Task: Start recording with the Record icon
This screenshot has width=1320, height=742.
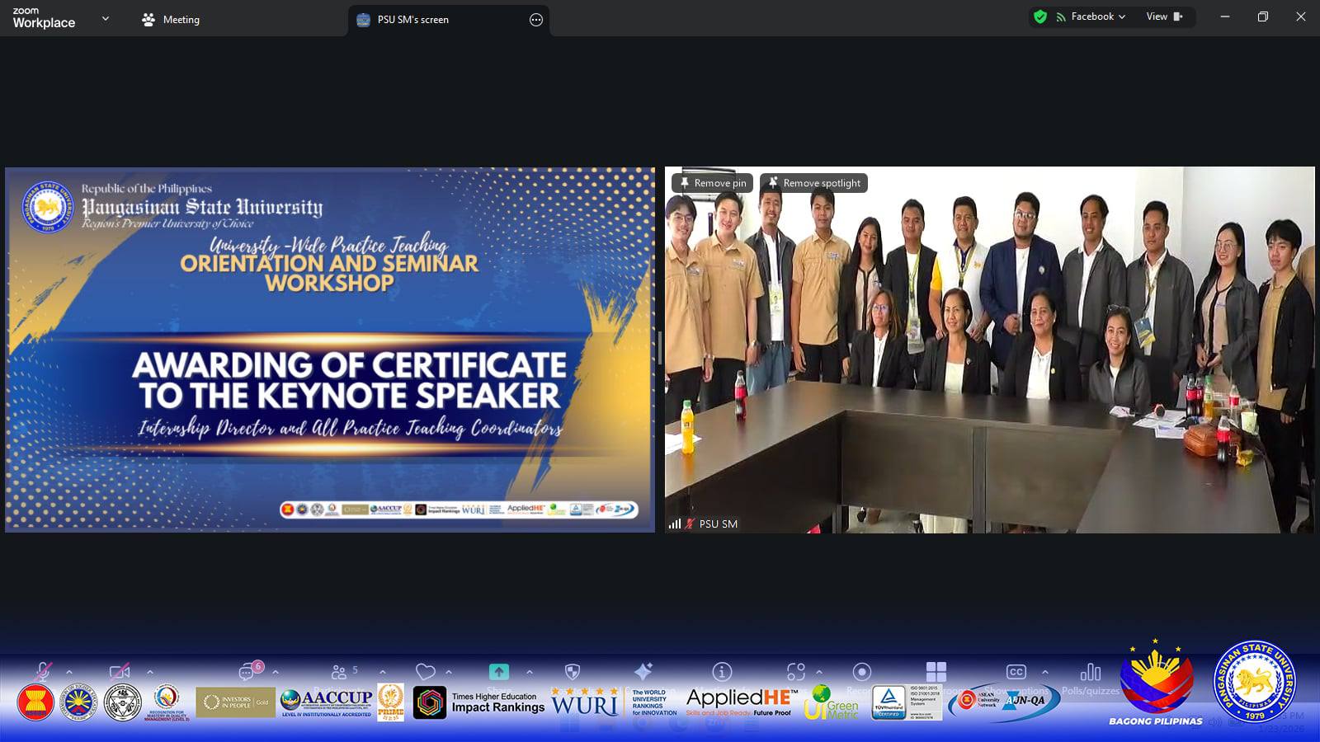Action: pos(861,672)
